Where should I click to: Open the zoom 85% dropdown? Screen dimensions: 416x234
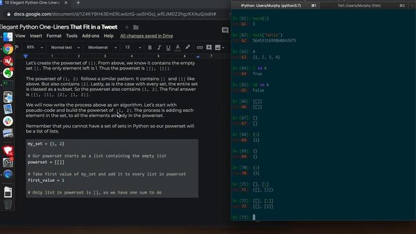coord(34,47)
